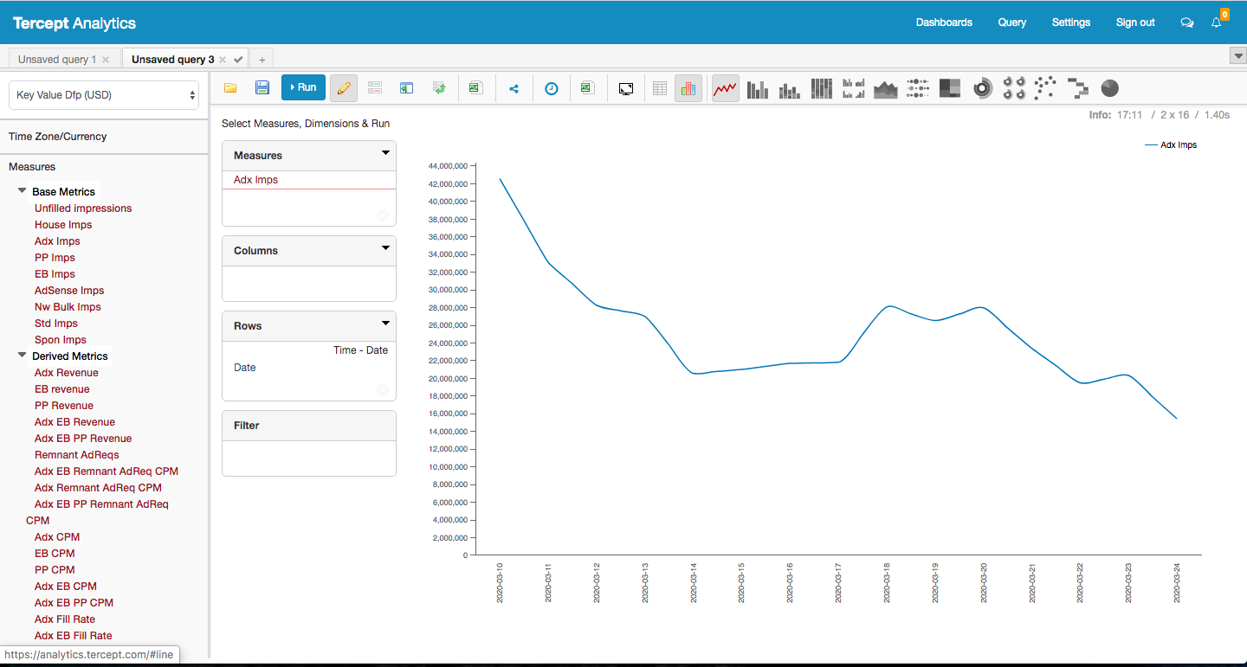Open the Query menu
The width and height of the screenshot is (1247, 667).
coord(1012,22)
